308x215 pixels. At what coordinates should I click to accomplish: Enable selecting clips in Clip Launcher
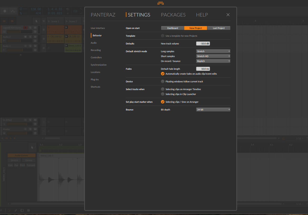pos(163,94)
